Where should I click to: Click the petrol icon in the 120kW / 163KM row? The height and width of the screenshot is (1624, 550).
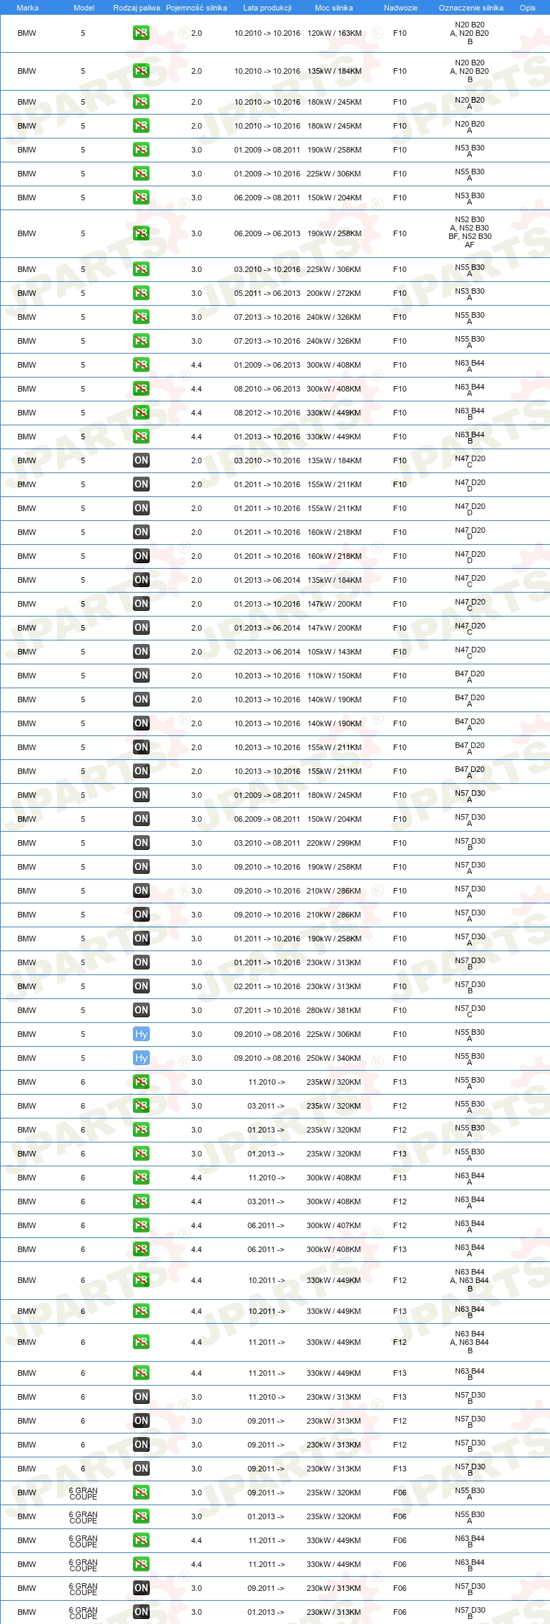(141, 33)
